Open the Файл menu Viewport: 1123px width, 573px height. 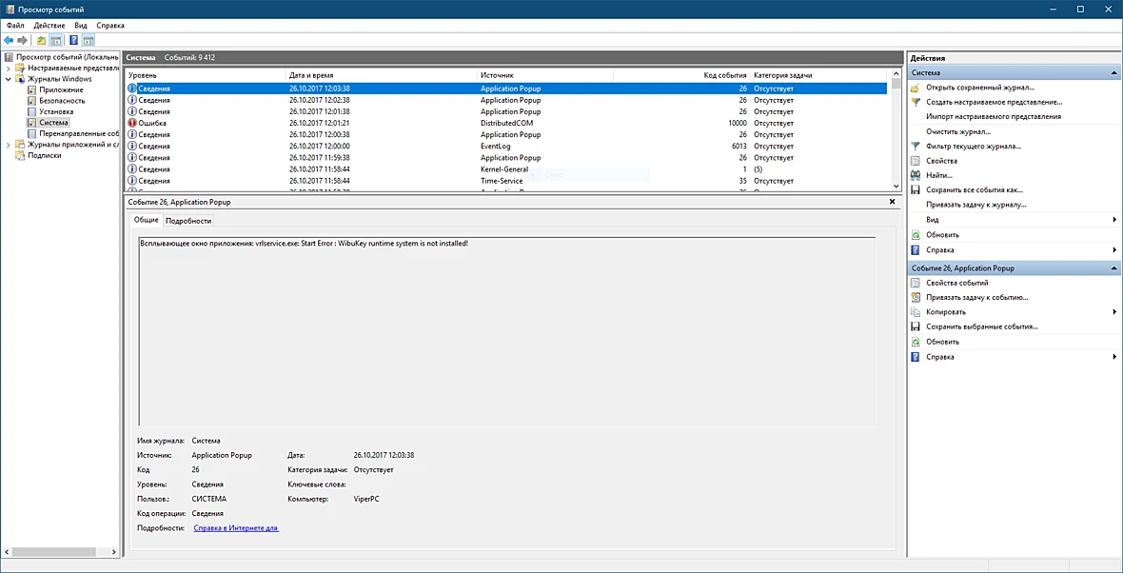pyautogui.click(x=15, y=25)
